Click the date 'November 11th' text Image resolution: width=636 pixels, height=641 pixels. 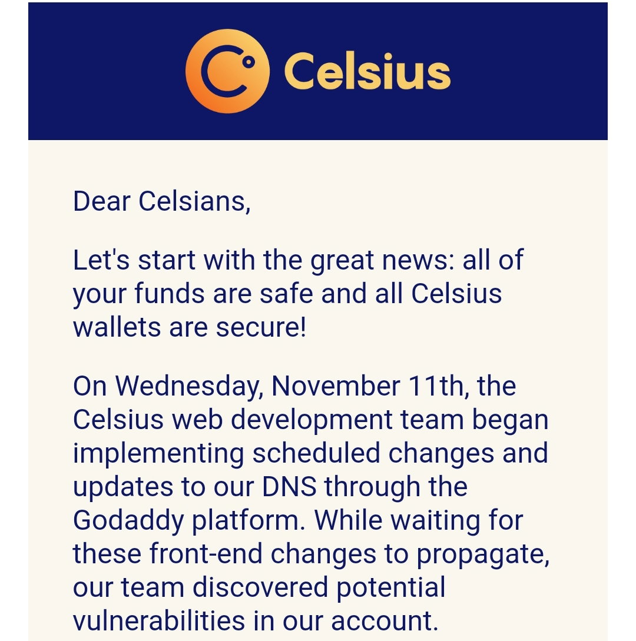(369, 386)
